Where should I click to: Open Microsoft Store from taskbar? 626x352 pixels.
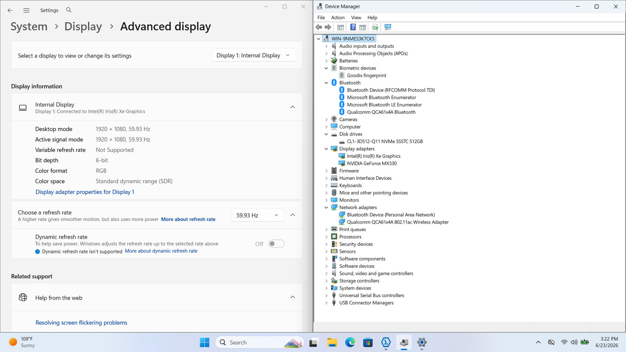click(x=368, y=343)
